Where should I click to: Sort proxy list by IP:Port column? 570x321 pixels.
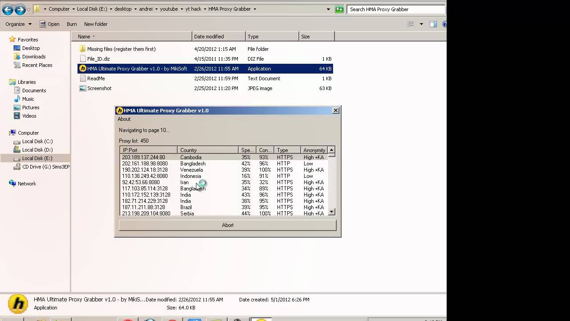[x=149, y=150]
